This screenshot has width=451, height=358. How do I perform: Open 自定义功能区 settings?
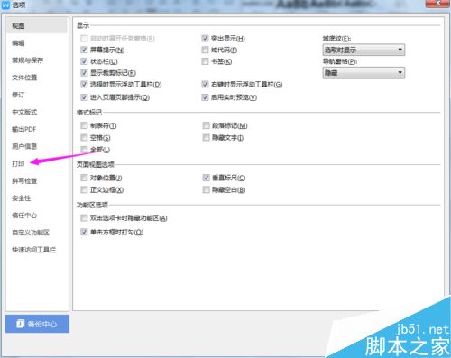(31, 233)
